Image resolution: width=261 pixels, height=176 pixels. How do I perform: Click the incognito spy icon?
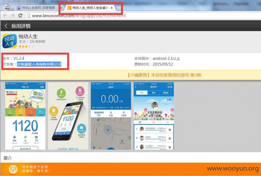(6, 7)
